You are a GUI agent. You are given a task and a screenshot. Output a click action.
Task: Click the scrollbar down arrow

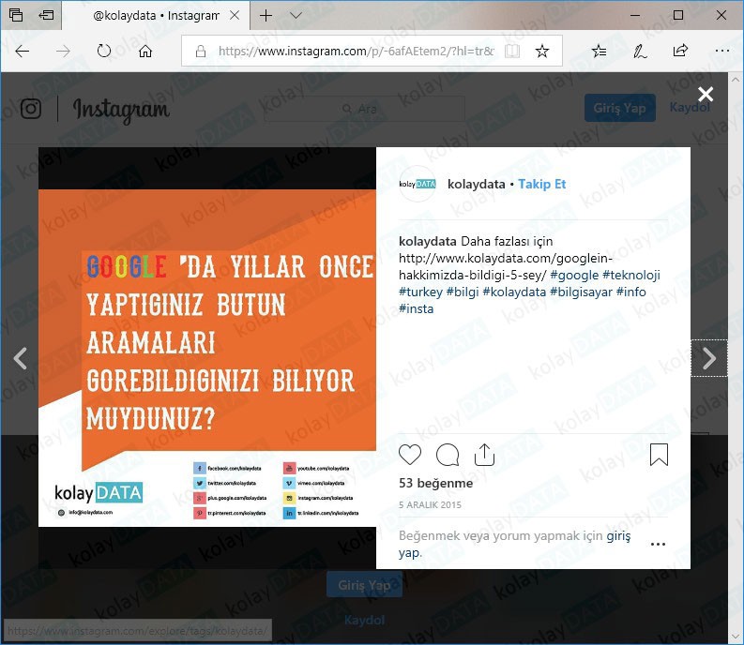[x=736, y=637]
